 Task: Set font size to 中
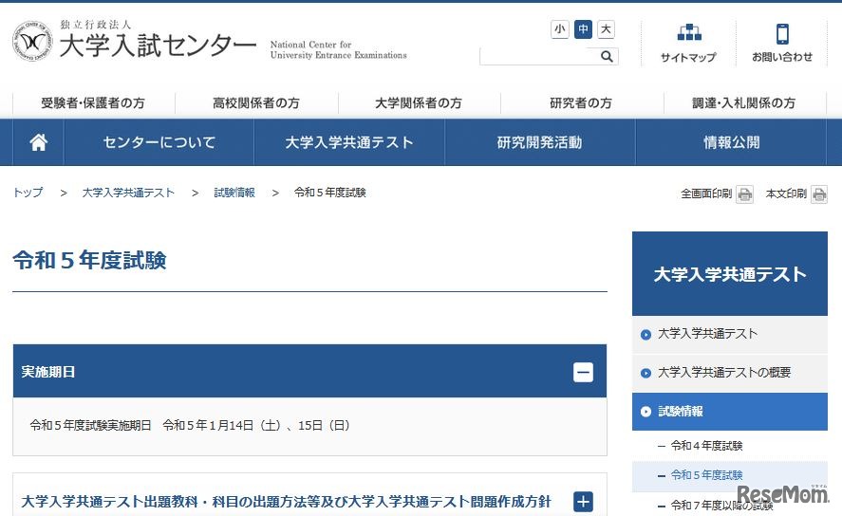583,29
